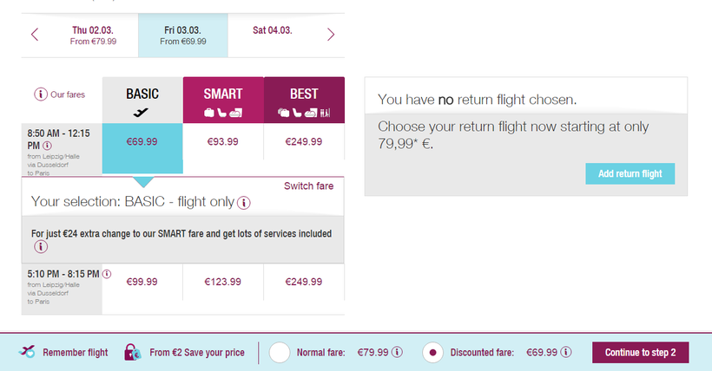
Task: Click the info icon next to Our fares
Action: (40, 94)
